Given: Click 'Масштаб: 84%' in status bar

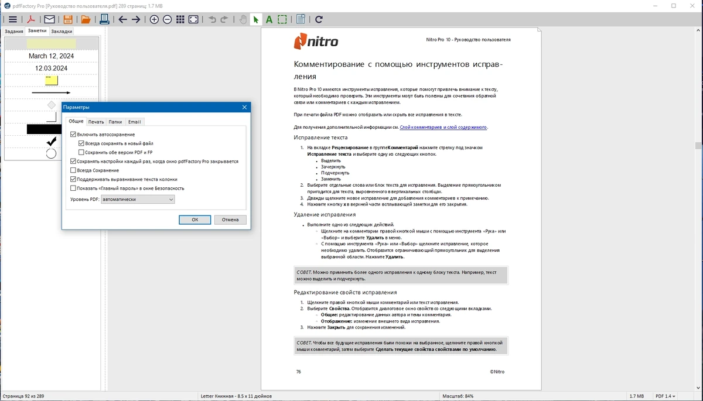Looking at the screenshot, I should coord(458,396).
